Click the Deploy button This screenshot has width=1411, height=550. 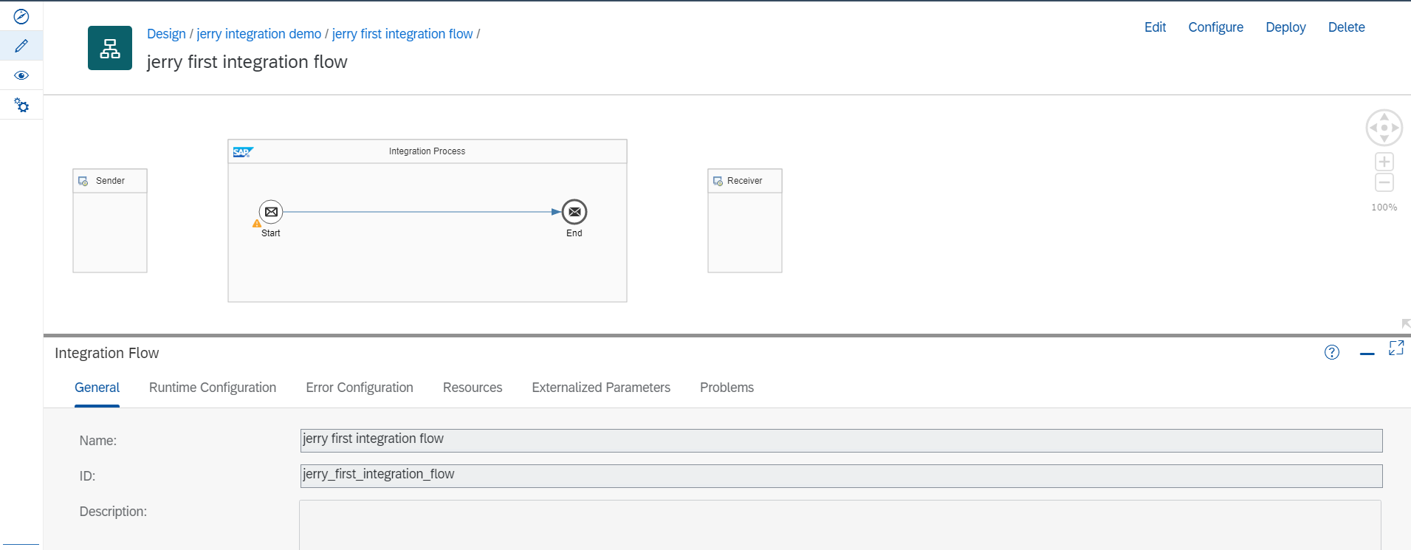click(x=1285, y=27)
